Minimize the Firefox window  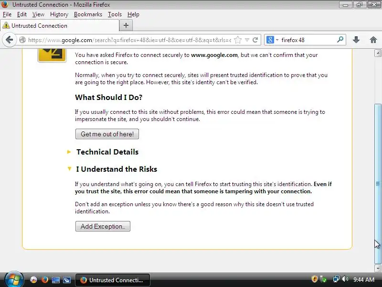click(345, 5)
